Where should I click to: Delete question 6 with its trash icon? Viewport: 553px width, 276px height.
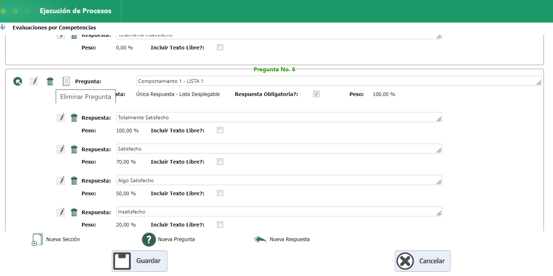tap(50, 81)
